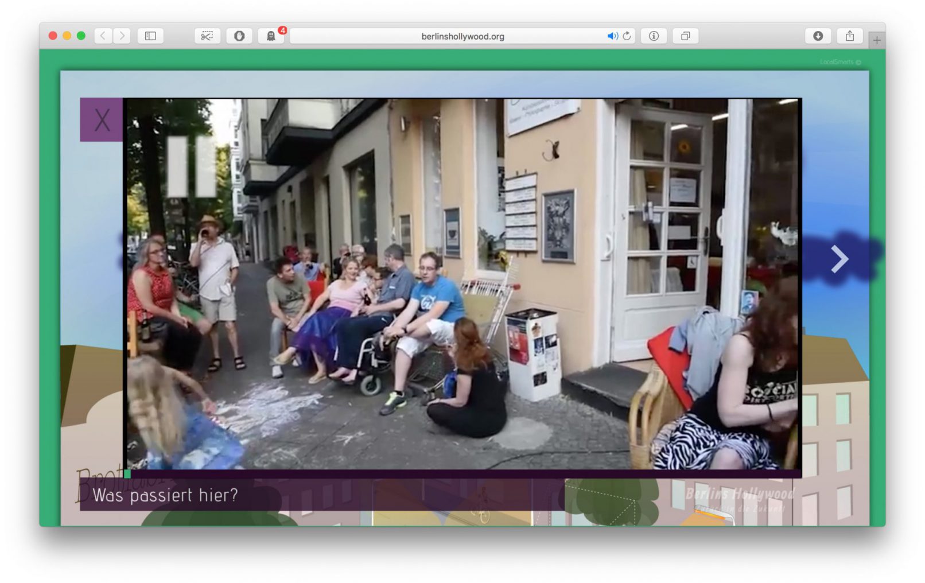Close the video with the purple X
925x583 pixels.
click(102, 120)
